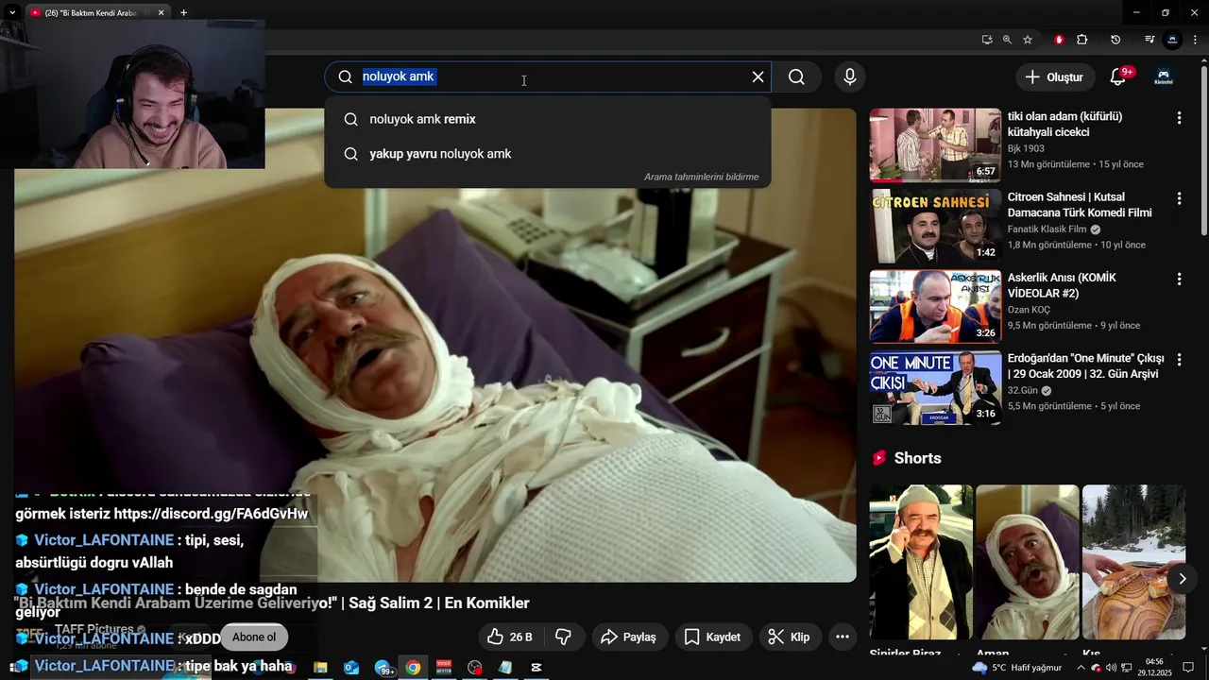
Task: Open Outlook from taskbar
Action: 351,668
